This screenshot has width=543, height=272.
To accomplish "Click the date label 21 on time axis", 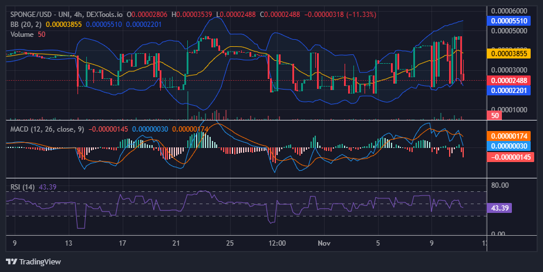I will (x=176, y=243).
